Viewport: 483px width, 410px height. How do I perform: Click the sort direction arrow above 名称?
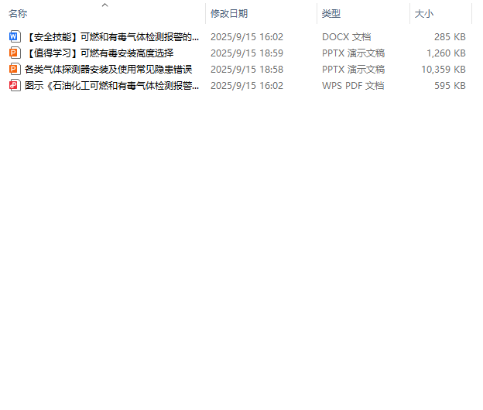click(x=105, y=5)
